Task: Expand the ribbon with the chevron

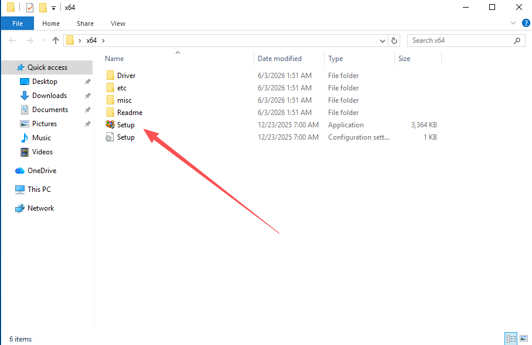Action: tap(513, 23)
